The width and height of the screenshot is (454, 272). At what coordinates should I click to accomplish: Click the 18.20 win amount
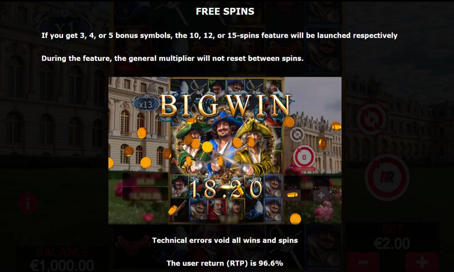[x=226, y=189]
